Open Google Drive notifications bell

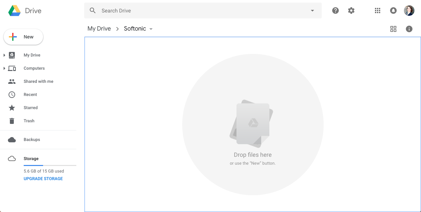click(393, 11)
